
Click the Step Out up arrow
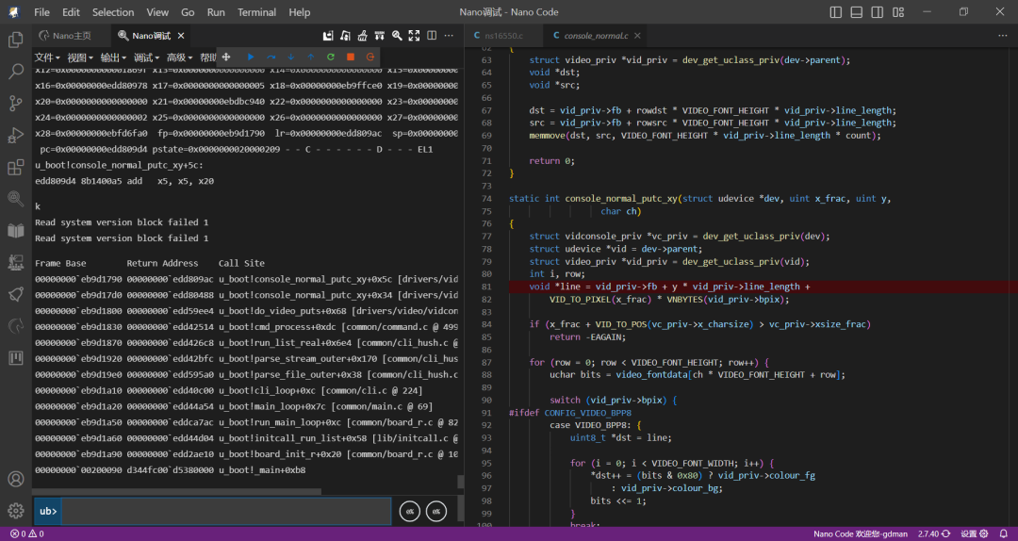(310, 57)
